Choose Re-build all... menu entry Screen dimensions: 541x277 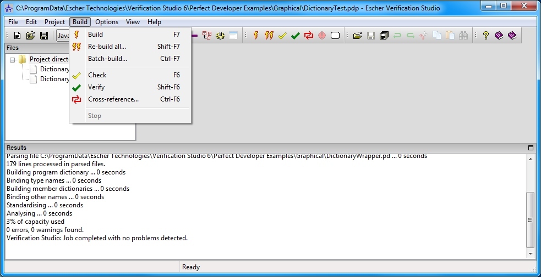coord(107,47)
